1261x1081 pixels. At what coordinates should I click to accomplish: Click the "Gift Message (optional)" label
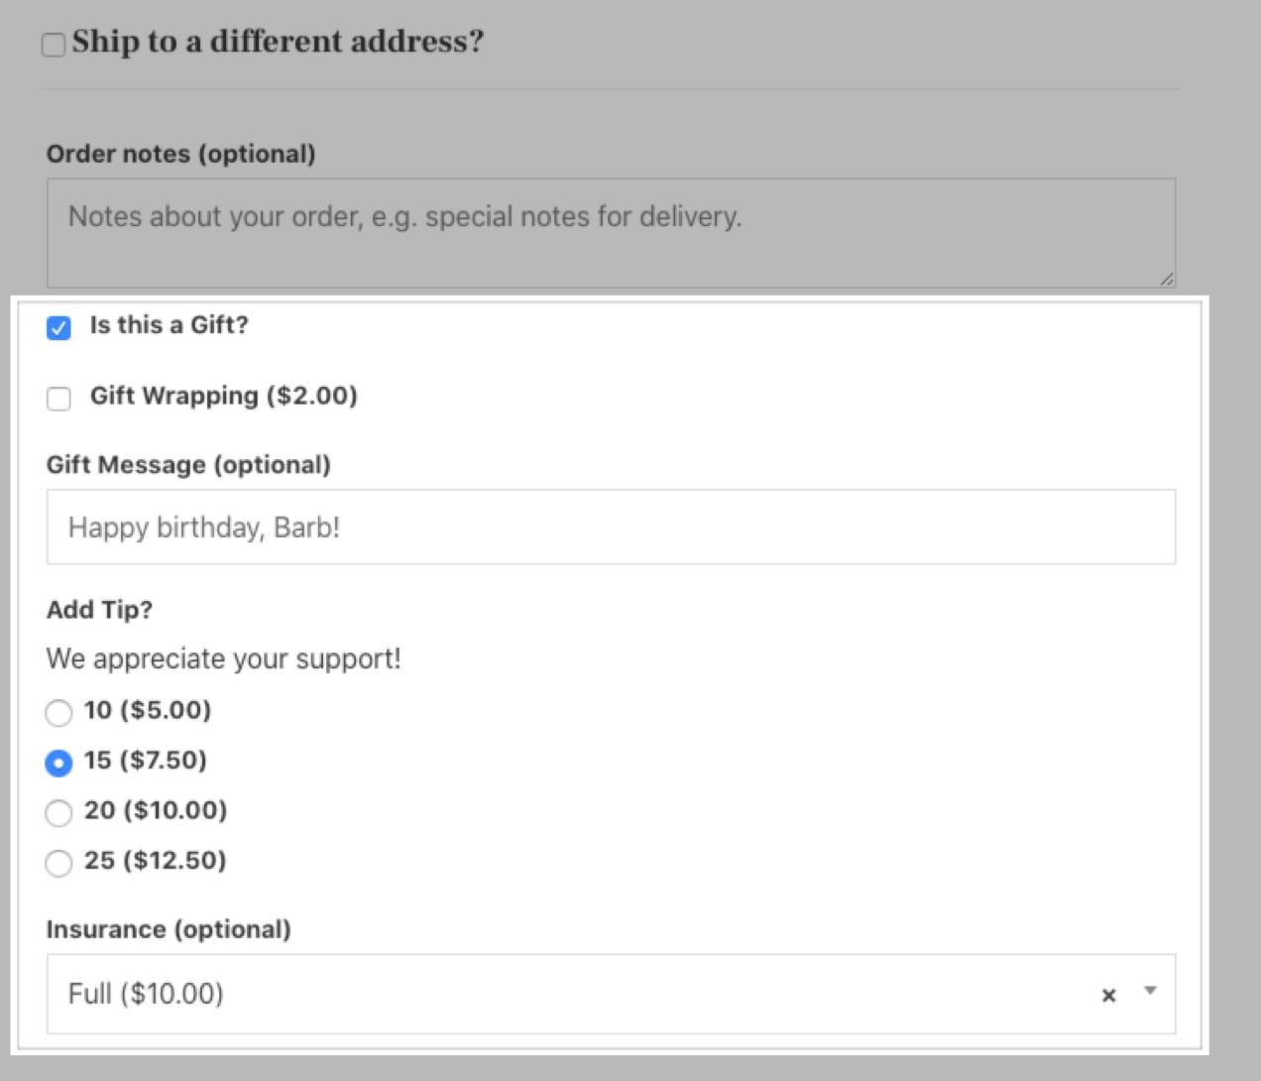pos(188,465)
